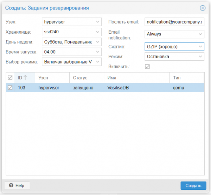Uncheck VM 103 row checkbox

coord(10,88)
